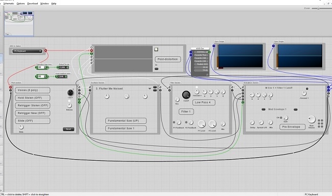Click the red MIDI output connector of PC Keyboard
The height and width of the screenshot is (196, 332).
click(x=45, y=51)
